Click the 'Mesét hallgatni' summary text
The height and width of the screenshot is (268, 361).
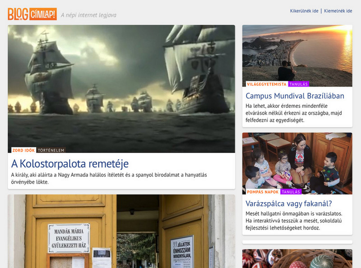(x=294, y=221)
